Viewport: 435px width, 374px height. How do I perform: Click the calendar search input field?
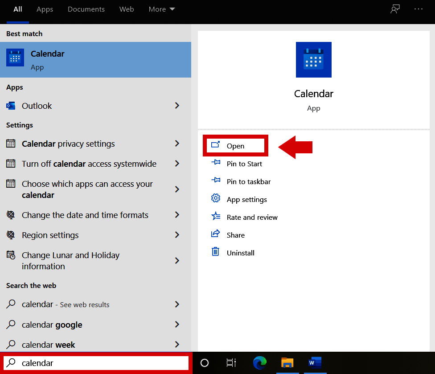click(96, 363)
